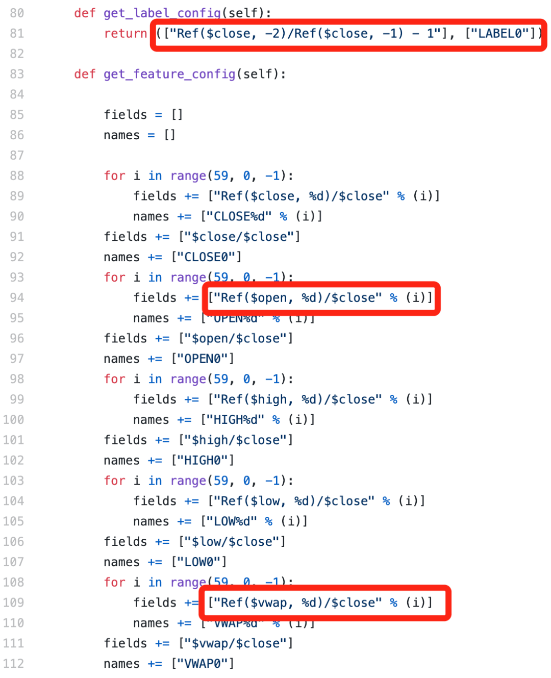The width and height of the screenshot is (551, 678).
Task: Click the Ref($high) string on line 99
Action: (x=298, y=399)
